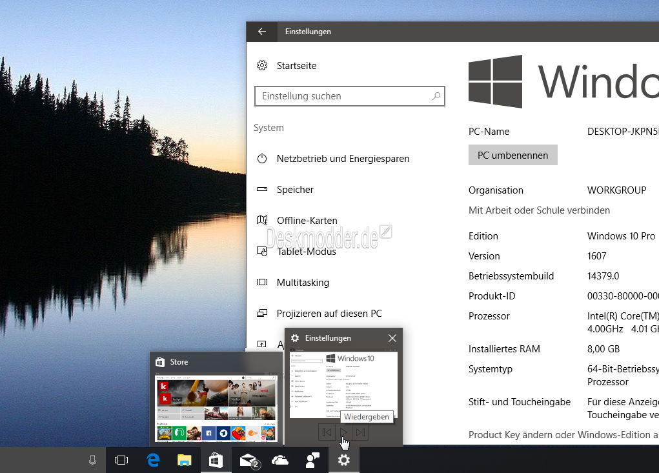659x473 pixels.
Task: Launch Microsoft Edge from the taskbar
Action: click(x=153, y=460)
